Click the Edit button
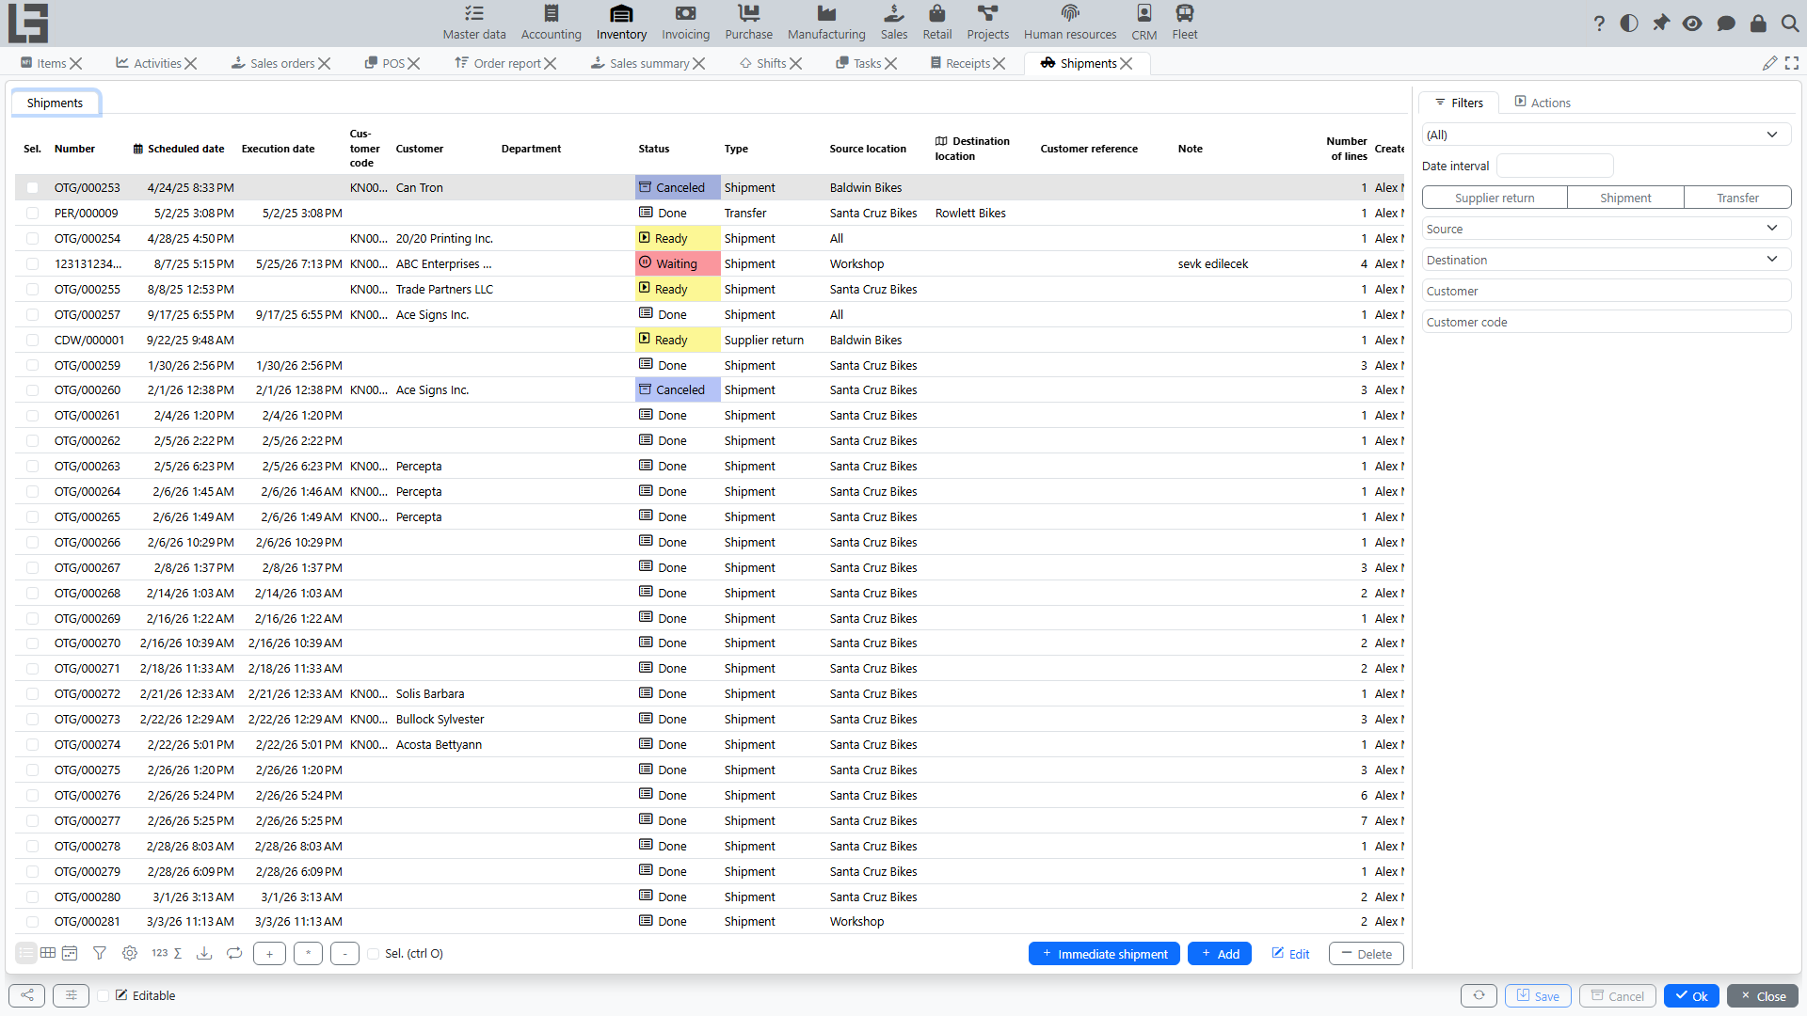 (x=1290, y=954)
